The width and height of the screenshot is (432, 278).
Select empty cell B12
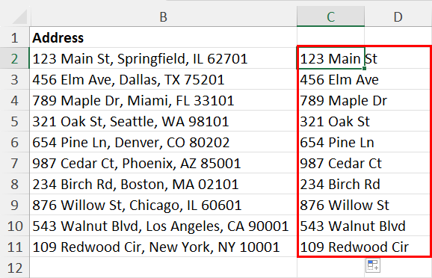163,268
